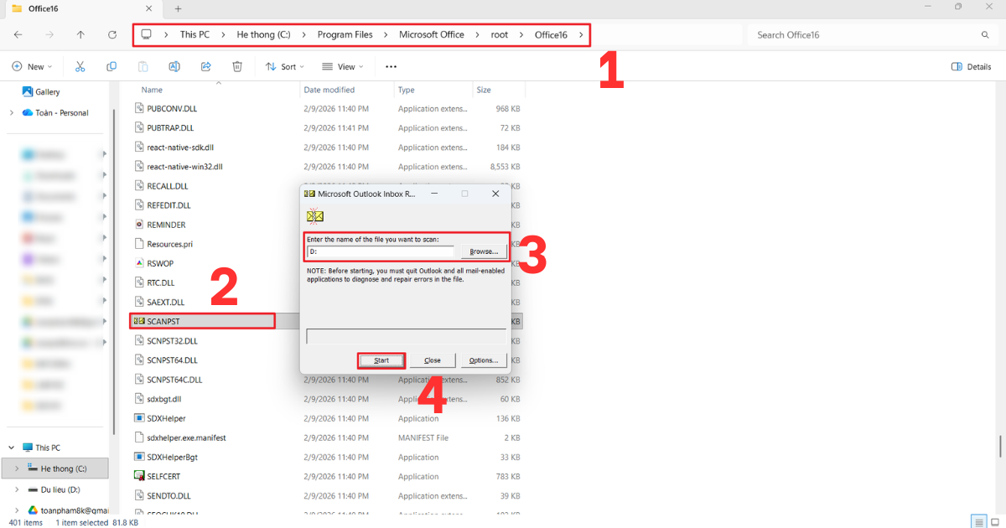
Task: Click the envelope icon in Inbox Repair dialog
Action: pyautogui.click(x=314, y=216)
